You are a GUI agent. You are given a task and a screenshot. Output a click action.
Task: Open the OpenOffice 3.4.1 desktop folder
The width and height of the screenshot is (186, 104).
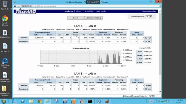(x=5, y=91)
